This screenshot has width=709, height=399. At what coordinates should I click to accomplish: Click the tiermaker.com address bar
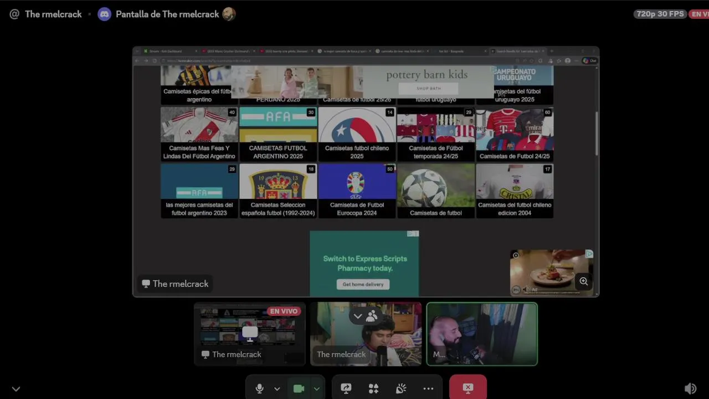click(x=338, y=61)
